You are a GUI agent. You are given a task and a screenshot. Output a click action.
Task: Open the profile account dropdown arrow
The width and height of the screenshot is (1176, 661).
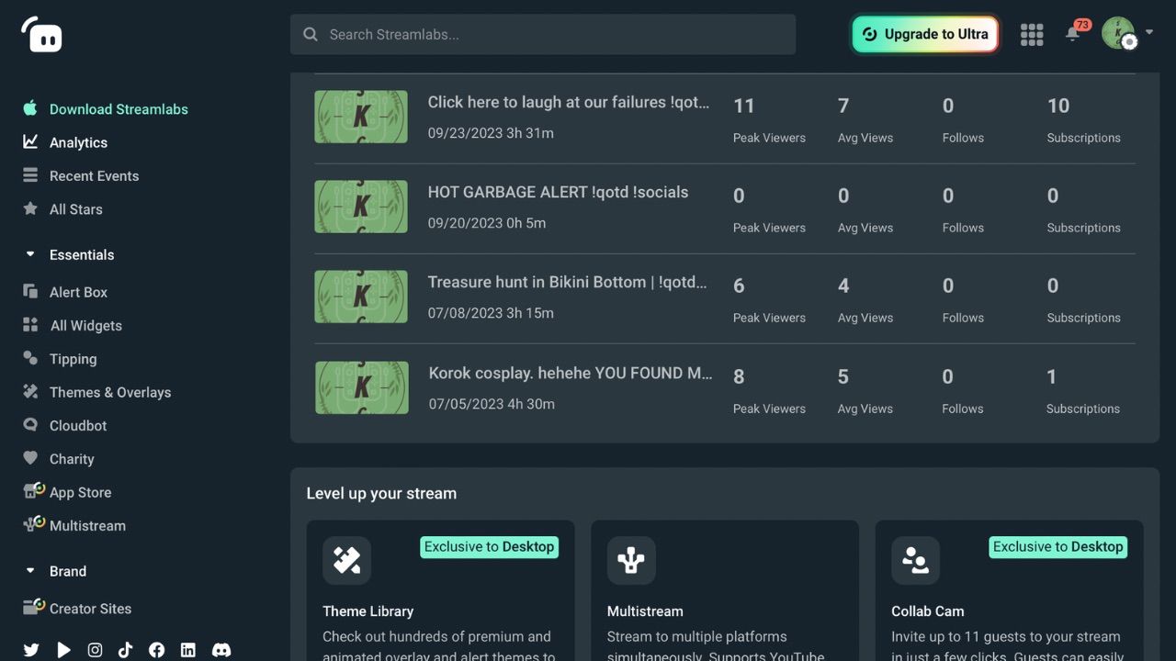click(1149, 34)
